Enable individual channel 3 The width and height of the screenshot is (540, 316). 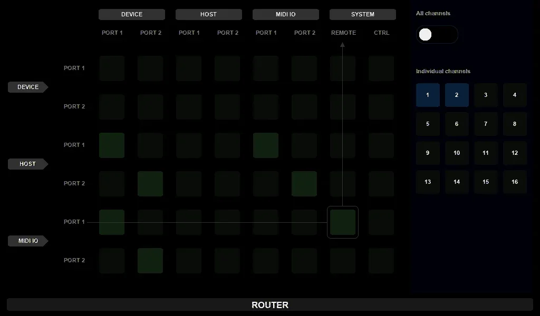(486, 95)
